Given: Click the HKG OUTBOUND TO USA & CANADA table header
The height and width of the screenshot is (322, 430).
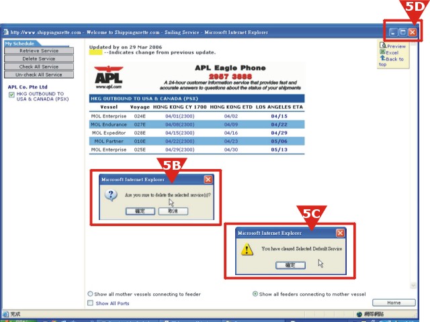Looking at the screenshot, I should click(x=197, y=99).
